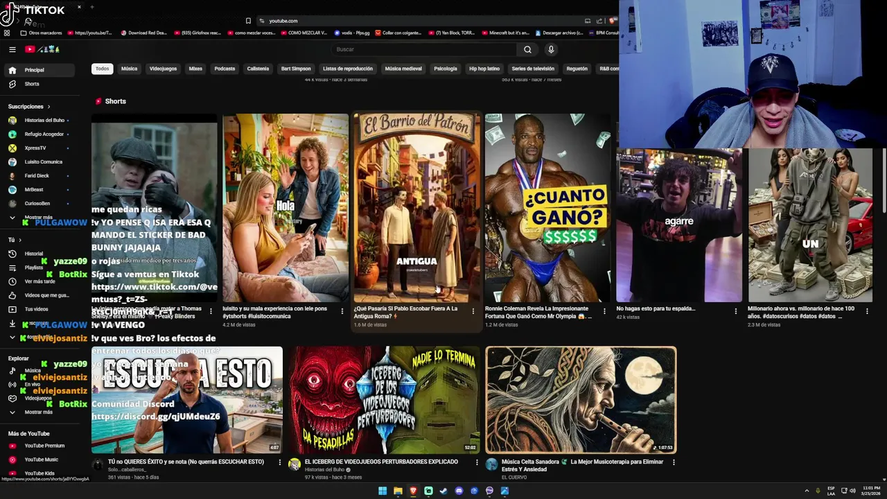Open File Explorer from taskbar
The height and width of the screenshot is (499, 887).
(398, 491)
